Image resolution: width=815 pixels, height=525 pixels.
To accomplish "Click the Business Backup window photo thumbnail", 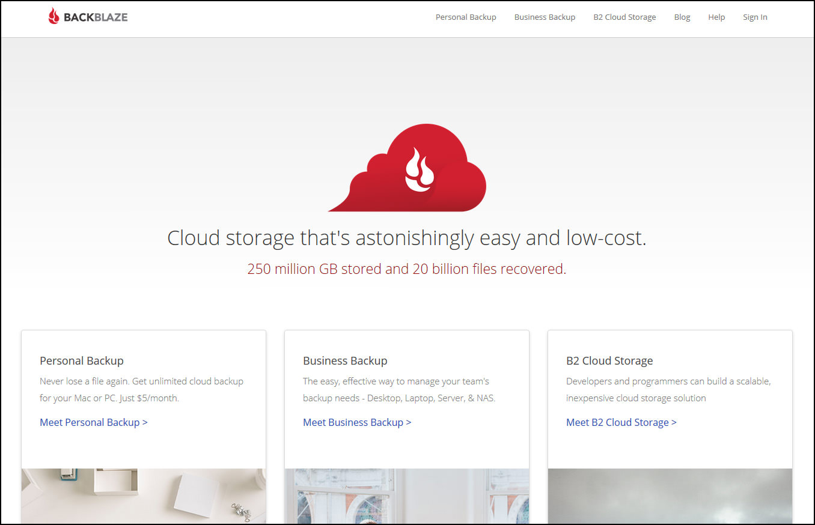I will pos(407,496).
